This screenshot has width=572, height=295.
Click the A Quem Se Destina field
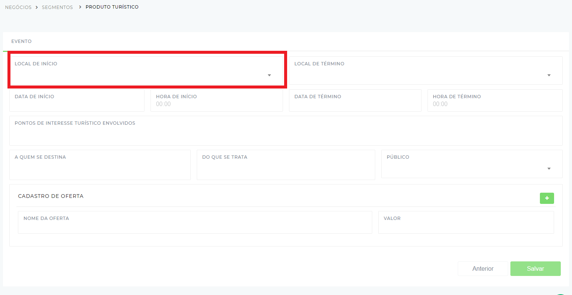point(100,165)
